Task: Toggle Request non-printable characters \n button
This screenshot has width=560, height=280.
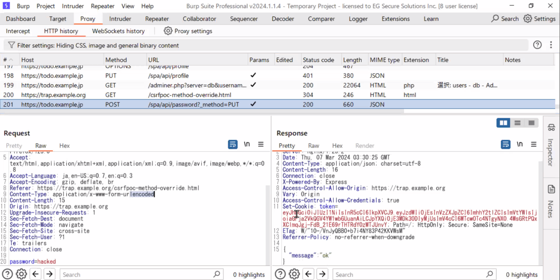Action: point(247,144)
